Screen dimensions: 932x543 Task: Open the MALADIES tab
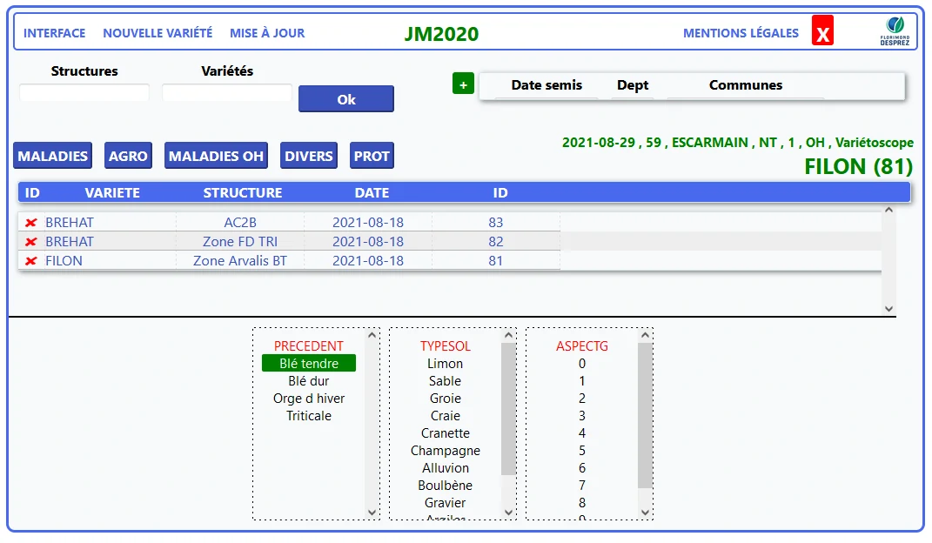(53, 156)
